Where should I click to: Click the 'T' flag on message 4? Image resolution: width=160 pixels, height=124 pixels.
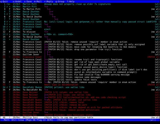click(x=10, y=12)
